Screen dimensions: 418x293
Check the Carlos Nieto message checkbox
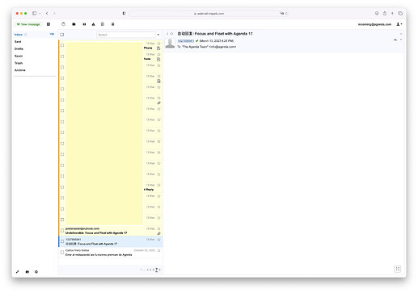click(x=62, y=253)
